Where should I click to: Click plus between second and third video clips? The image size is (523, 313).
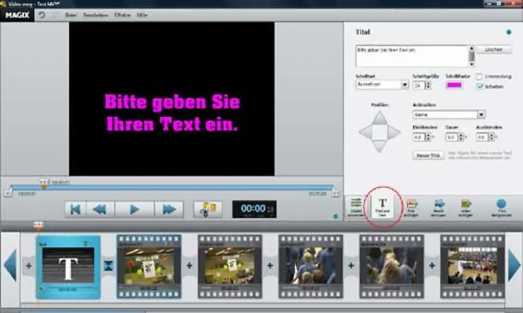coord(270,265)
